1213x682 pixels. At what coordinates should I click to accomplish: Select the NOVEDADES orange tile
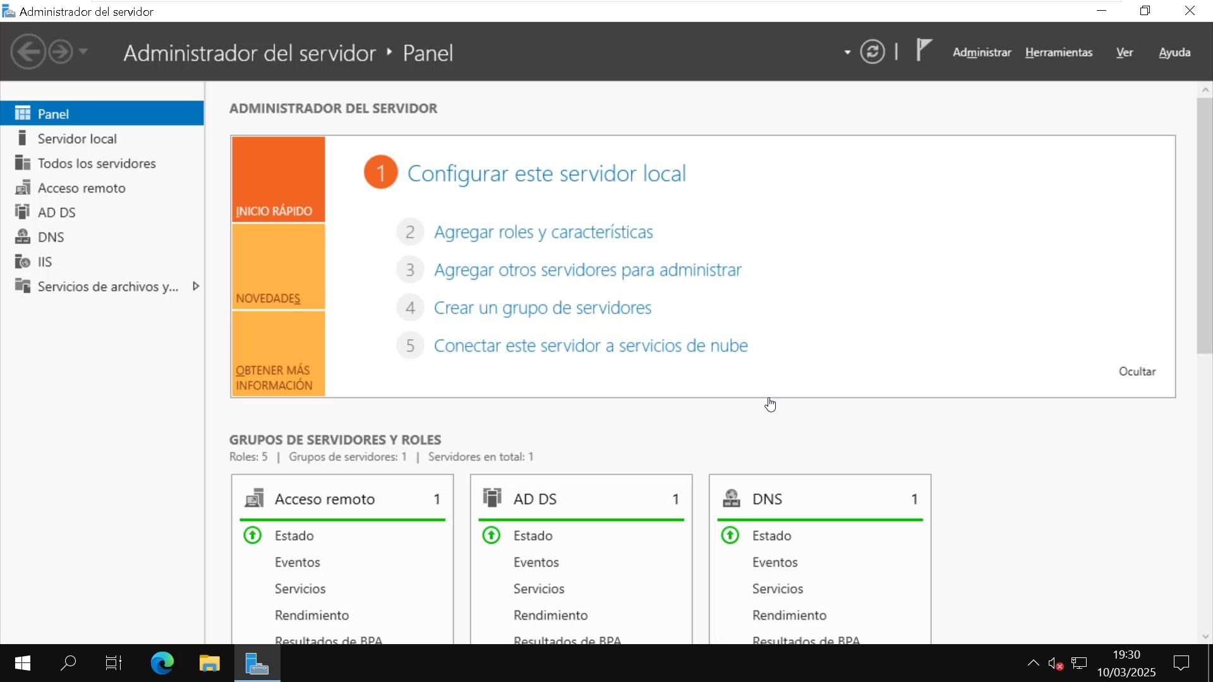(x=278, y=266)
